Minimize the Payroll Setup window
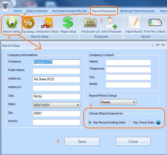167x155 pixels. [153, 45]
